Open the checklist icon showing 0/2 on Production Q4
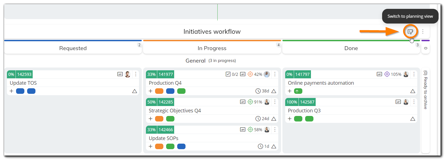The image size is (448, 163). pos(228,74)
